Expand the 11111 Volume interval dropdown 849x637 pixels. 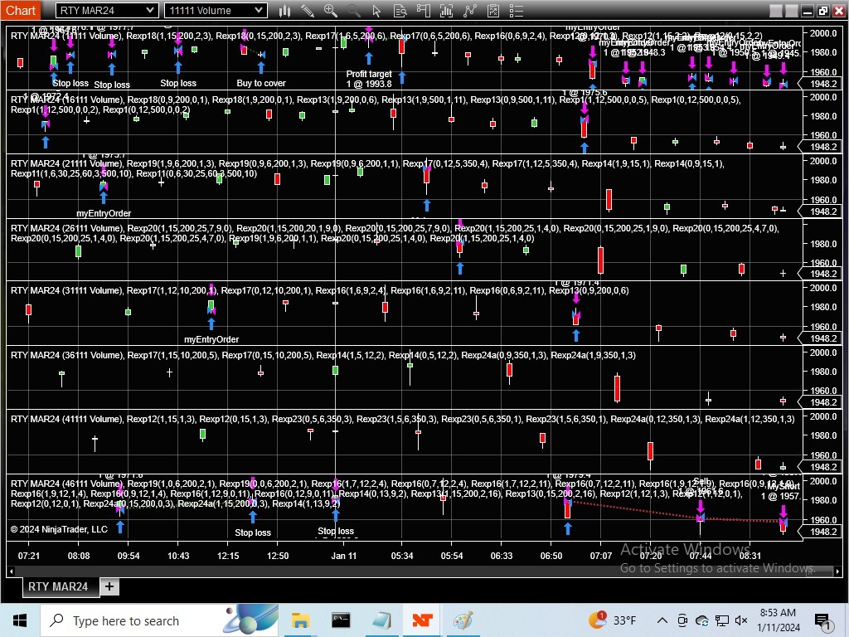coord(216,10)
